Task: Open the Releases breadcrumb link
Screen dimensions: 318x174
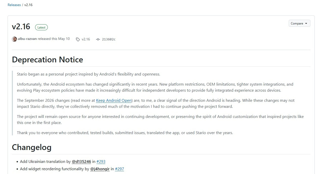Action: [14, 5]
